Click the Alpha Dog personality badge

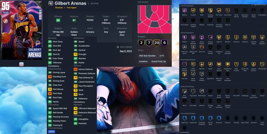click(184, 118)
